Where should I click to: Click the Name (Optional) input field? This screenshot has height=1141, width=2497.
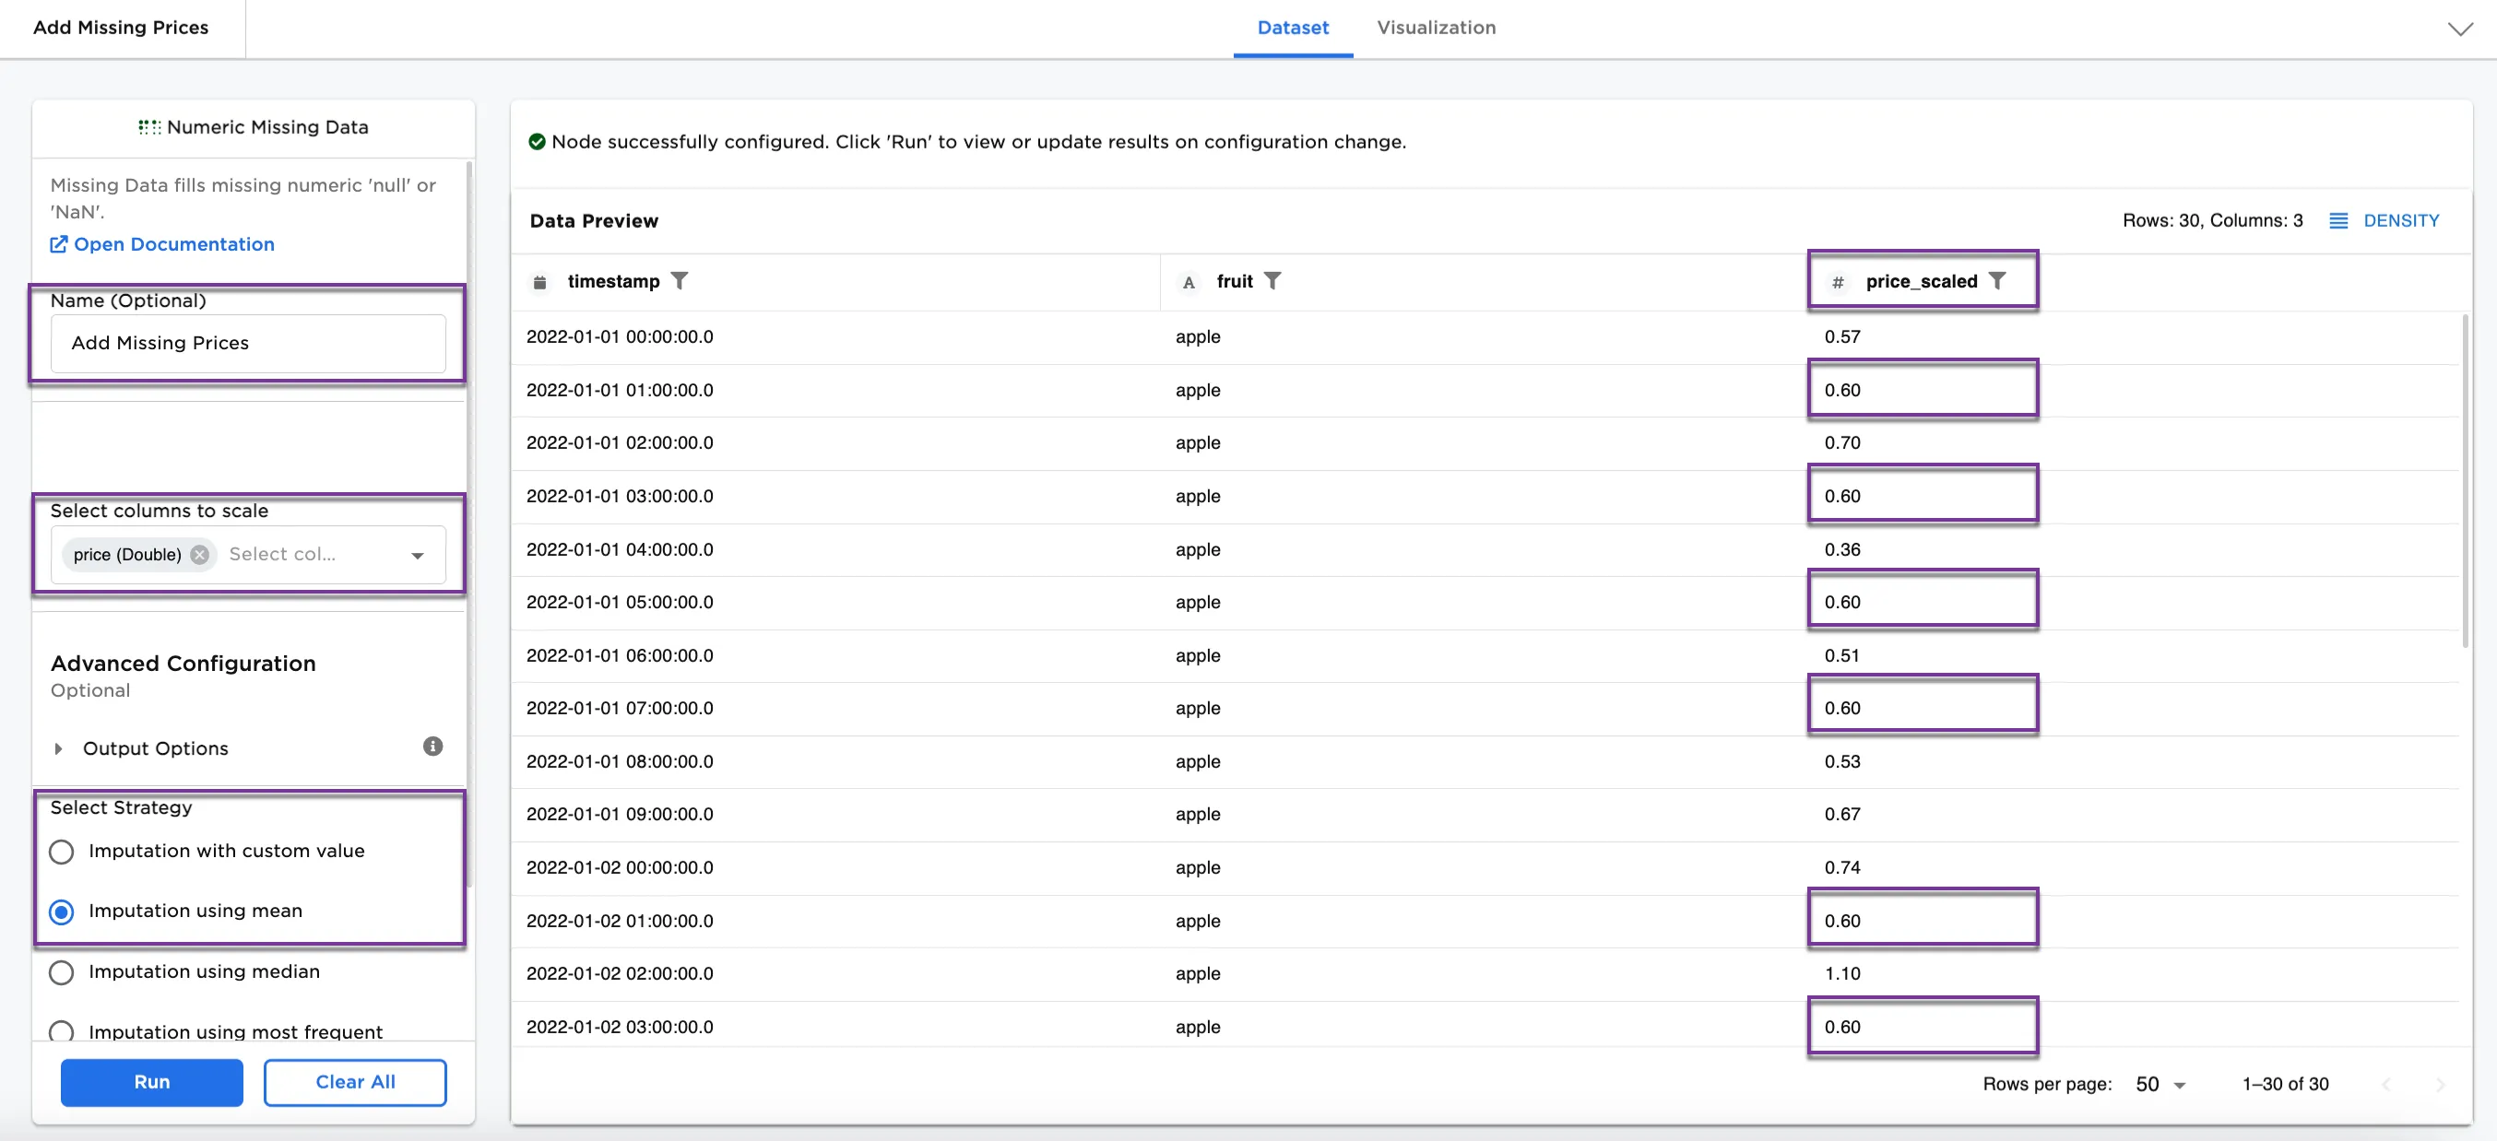coord(248,343)
